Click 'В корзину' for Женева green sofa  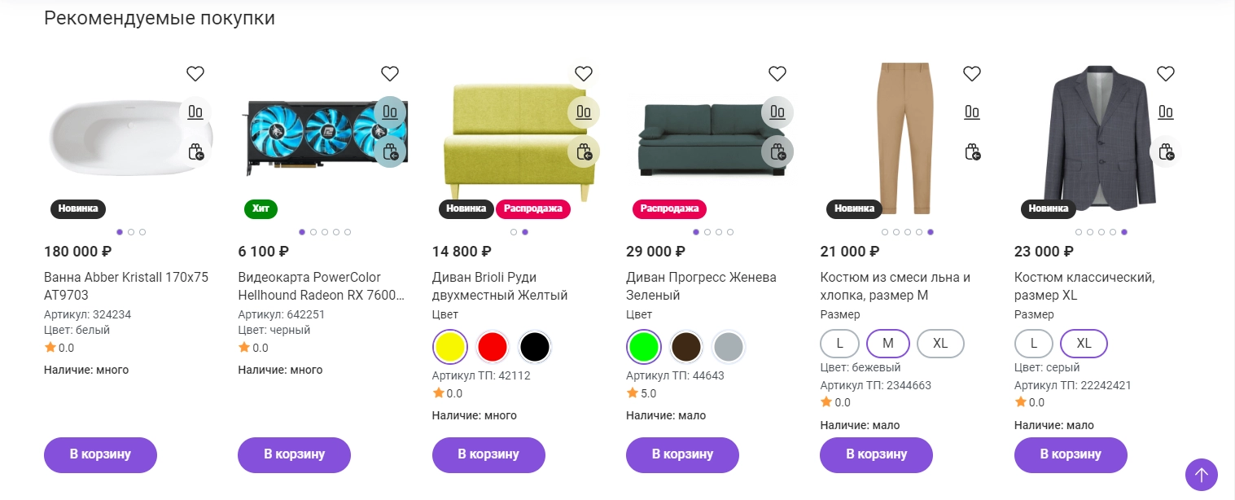682,454
